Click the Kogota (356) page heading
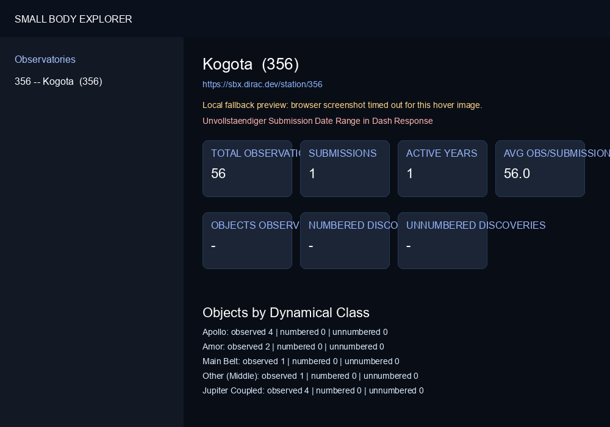The height and width of the screenshot is (427, 610). point(251,64)
